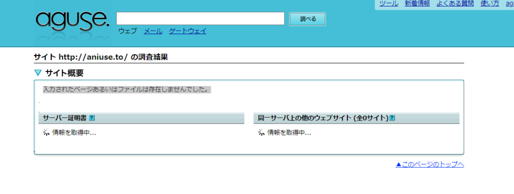This screenshot has height=194, width=514.
Task: Click 情報を取得中 text under サーバー証明書
Action: click(74, 132)
